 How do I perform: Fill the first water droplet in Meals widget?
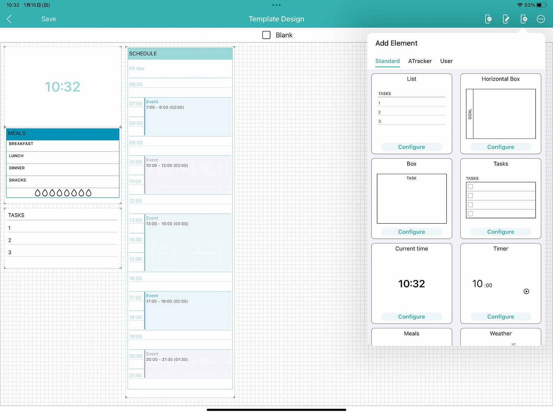(38, 193)
